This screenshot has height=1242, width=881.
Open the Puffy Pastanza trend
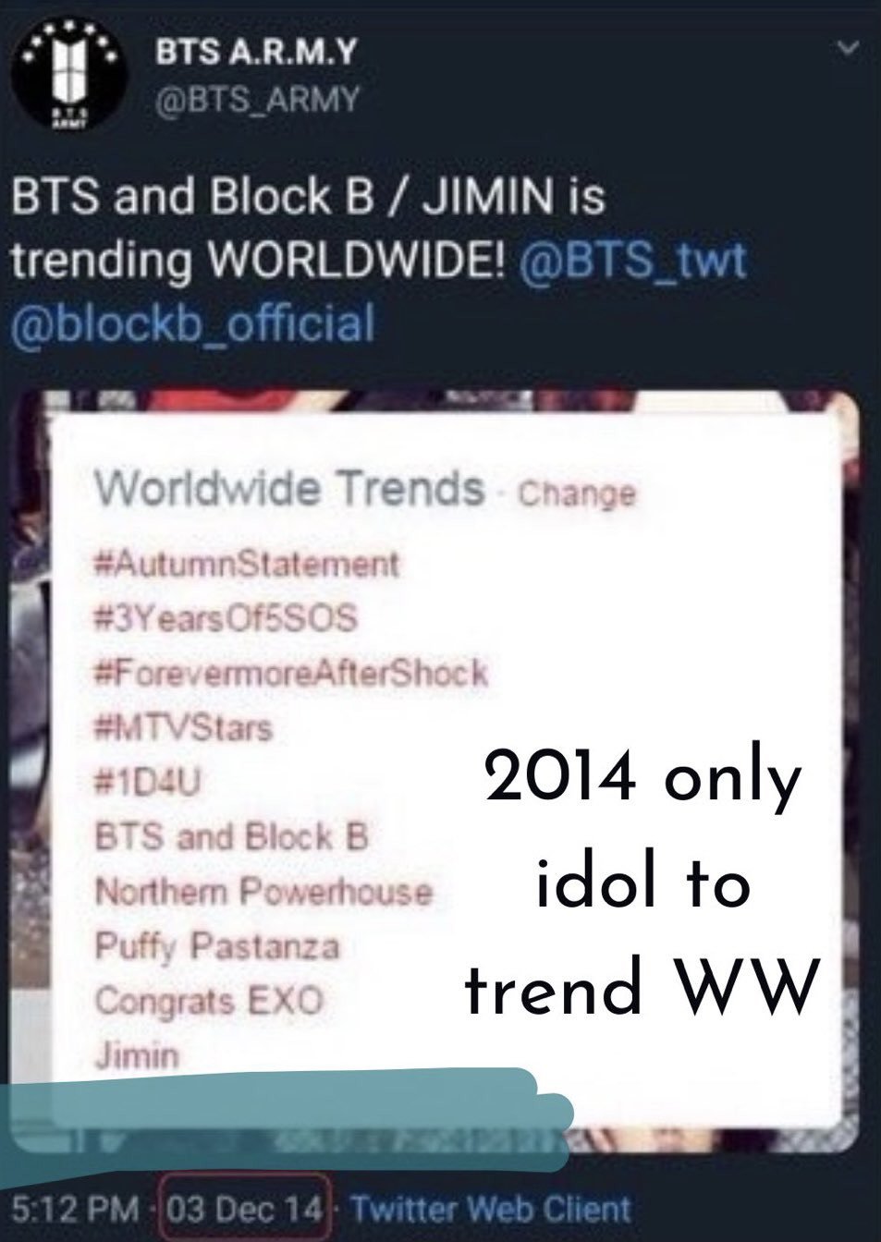217,946
